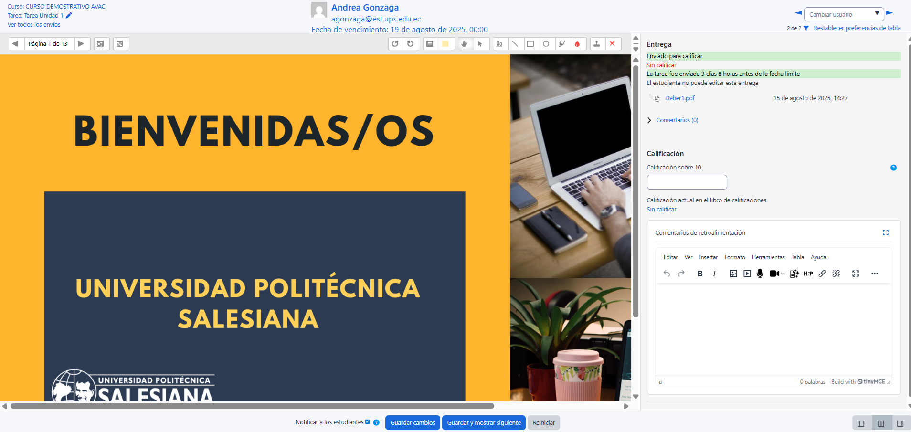The image size is (911, 432).
Task: Pick the rectangle shape tool
Action: (x=530, y=43)
